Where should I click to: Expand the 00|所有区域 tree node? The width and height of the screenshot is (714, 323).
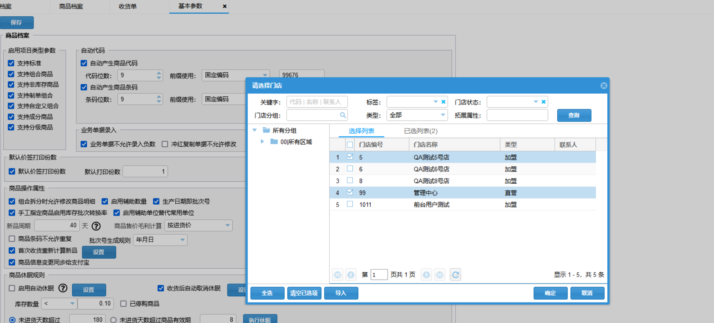[262, 142]
